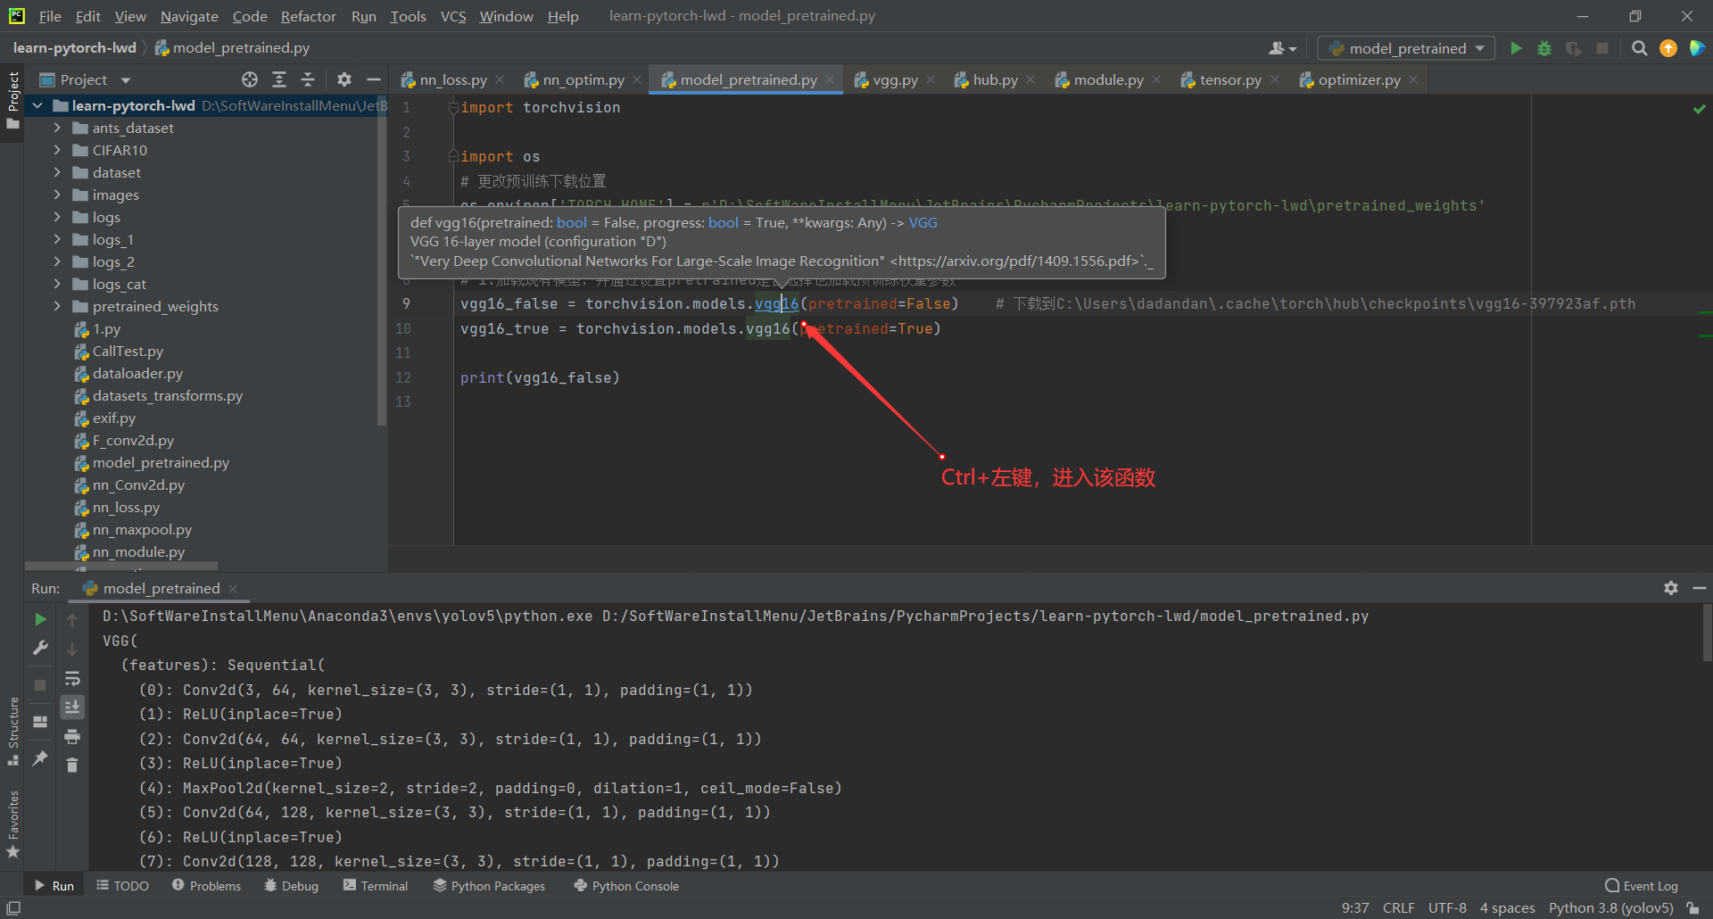Viewport: 1713px width, 919px height.
Task: Expand pretrained_weights folder
Action: [57, 306]
